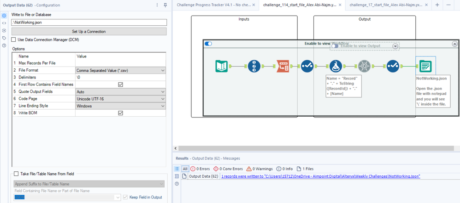Select the Select tool left of Formula
The image size is (460, 203).
[x=307, y=66]
